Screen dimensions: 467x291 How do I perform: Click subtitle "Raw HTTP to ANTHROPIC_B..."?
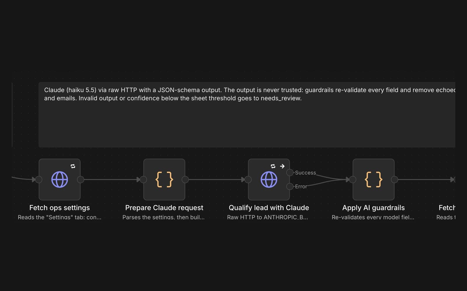click(268, 217)
